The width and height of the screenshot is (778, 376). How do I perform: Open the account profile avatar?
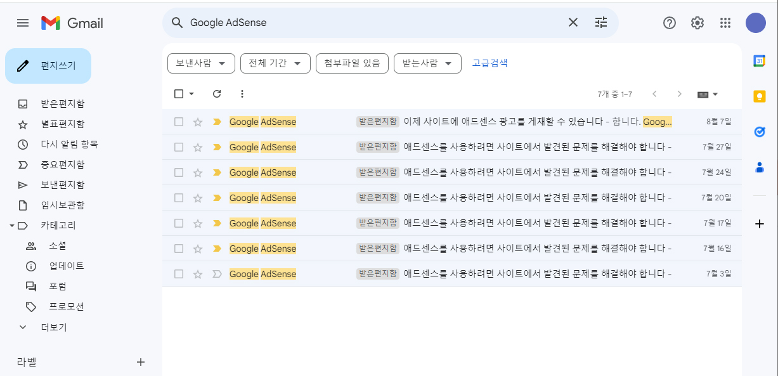(756, 23)
